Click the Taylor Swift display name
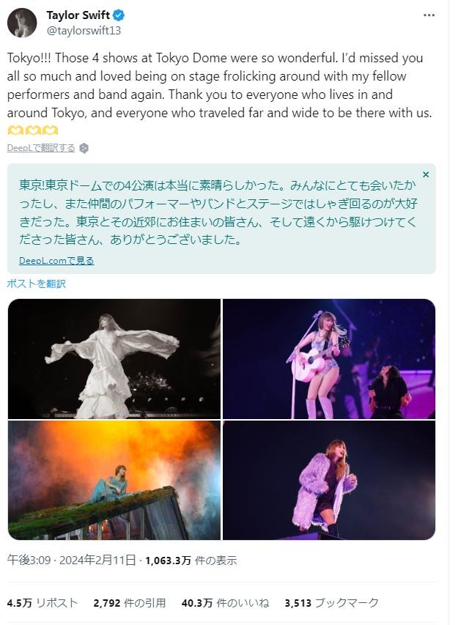This screenshot has height=625, width=458. point(78,15)
